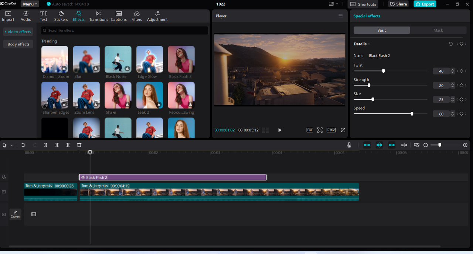Reset effect details with the reset icon
Screen dimensions: 473x254
point(450,44)
